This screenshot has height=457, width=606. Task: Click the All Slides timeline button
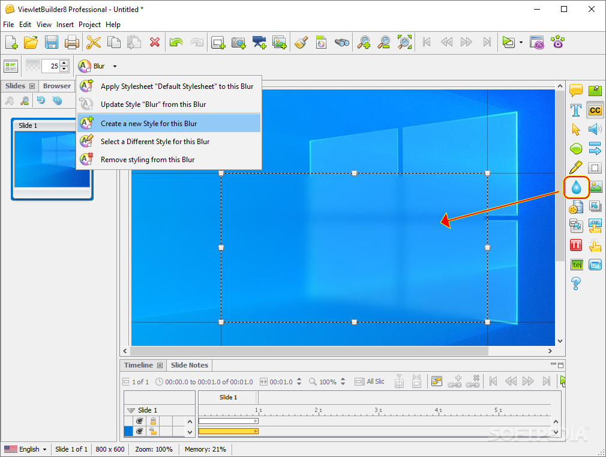pyautogui.click(x=370, y=381)
